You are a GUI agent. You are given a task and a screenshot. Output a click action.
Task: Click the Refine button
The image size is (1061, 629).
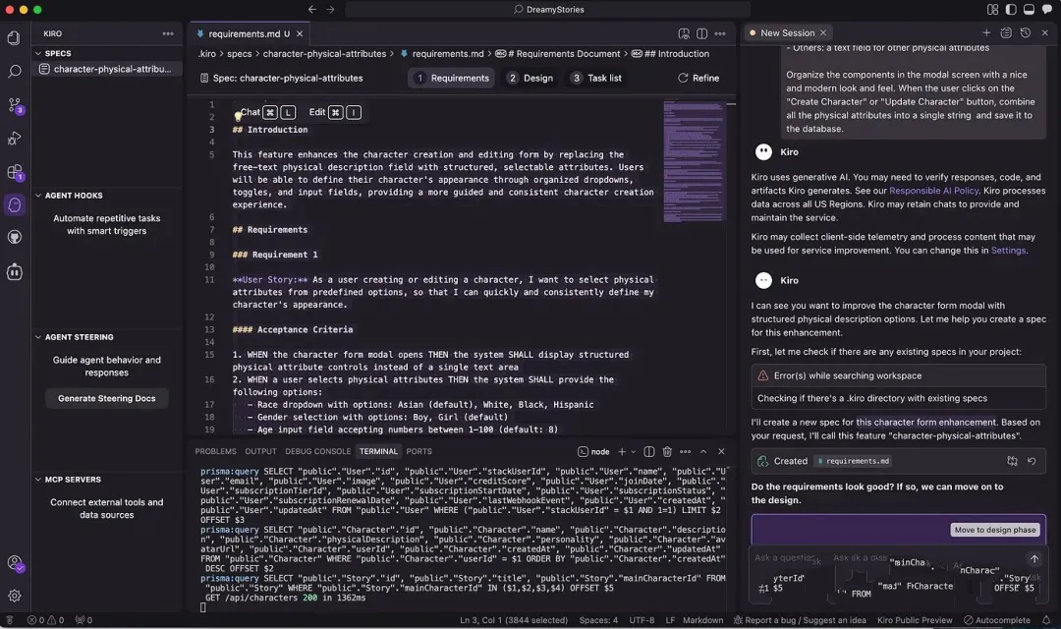(x=698, y=78)
